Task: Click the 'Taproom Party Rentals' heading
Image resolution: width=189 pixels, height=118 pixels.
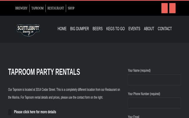Action: pos(44,72)
